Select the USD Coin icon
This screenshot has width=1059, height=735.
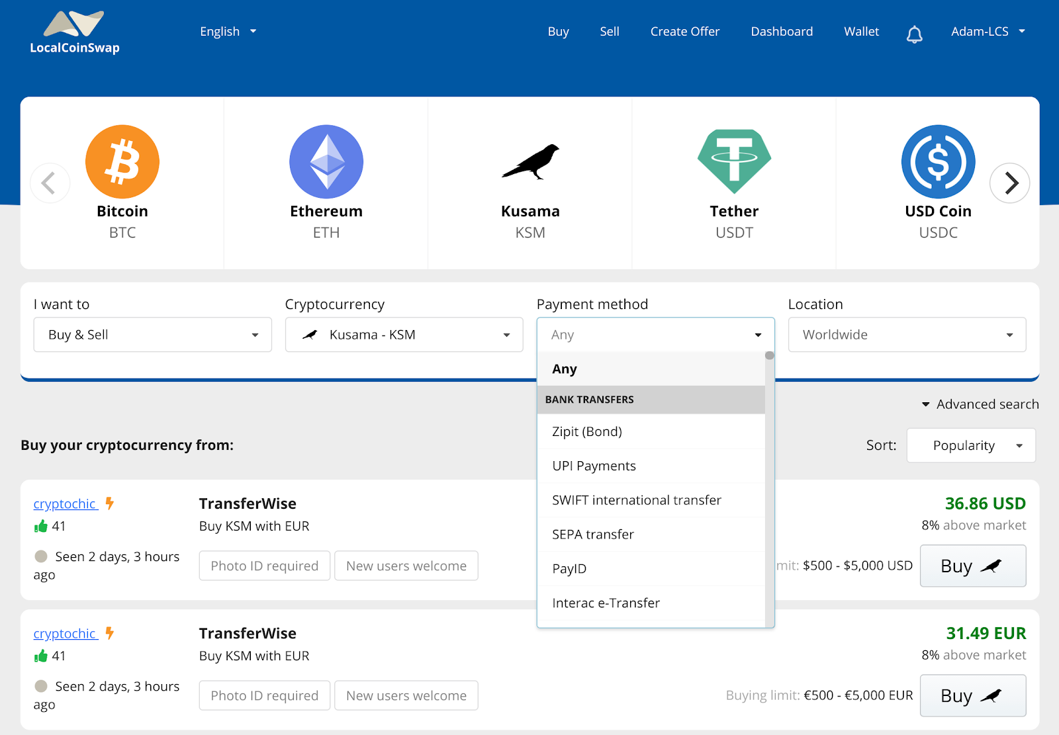(x=938, y=161)
